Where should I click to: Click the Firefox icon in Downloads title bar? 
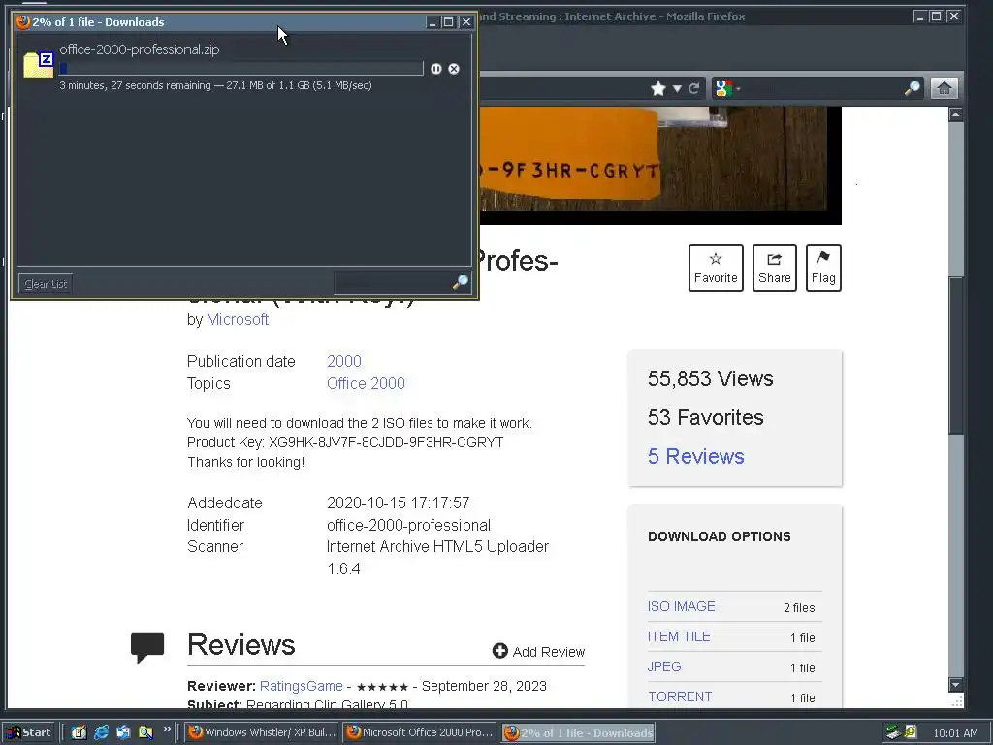tap(23, 22)
